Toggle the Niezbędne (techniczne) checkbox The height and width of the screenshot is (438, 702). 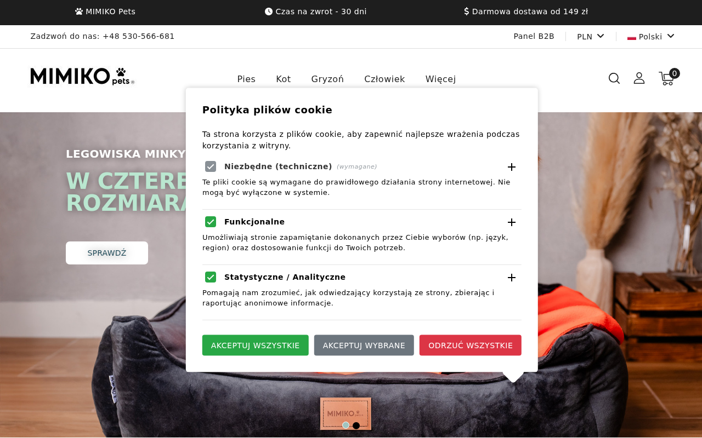click(x=211, y=166)
